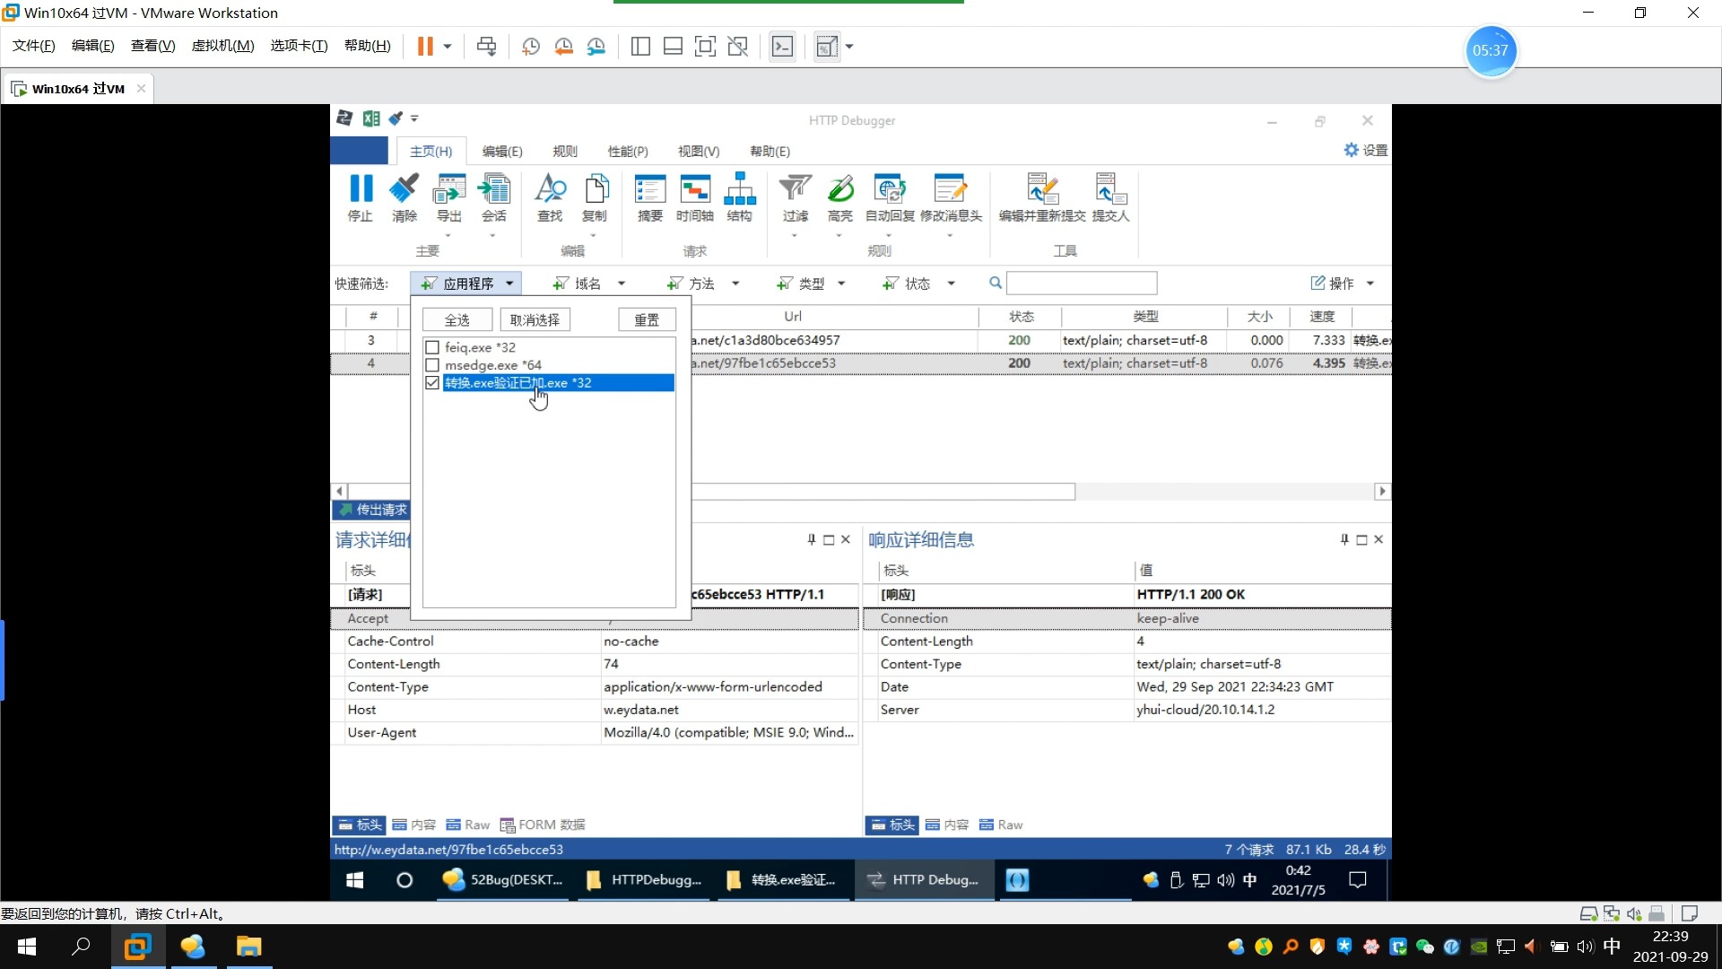Click the quick filter search input field

click(1082, 284)
